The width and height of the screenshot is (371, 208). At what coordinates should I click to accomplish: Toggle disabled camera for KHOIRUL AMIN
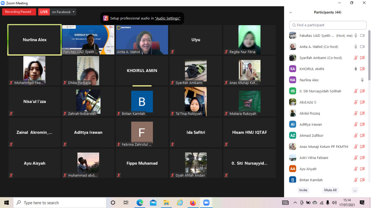[362, 69]
